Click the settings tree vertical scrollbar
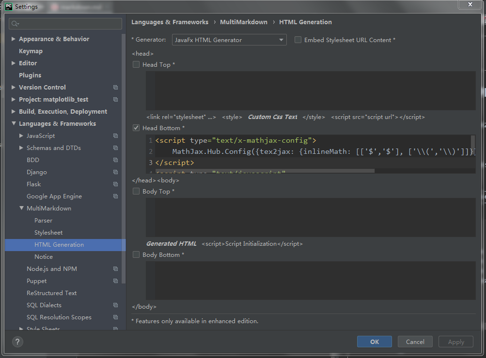 point(124,158)
